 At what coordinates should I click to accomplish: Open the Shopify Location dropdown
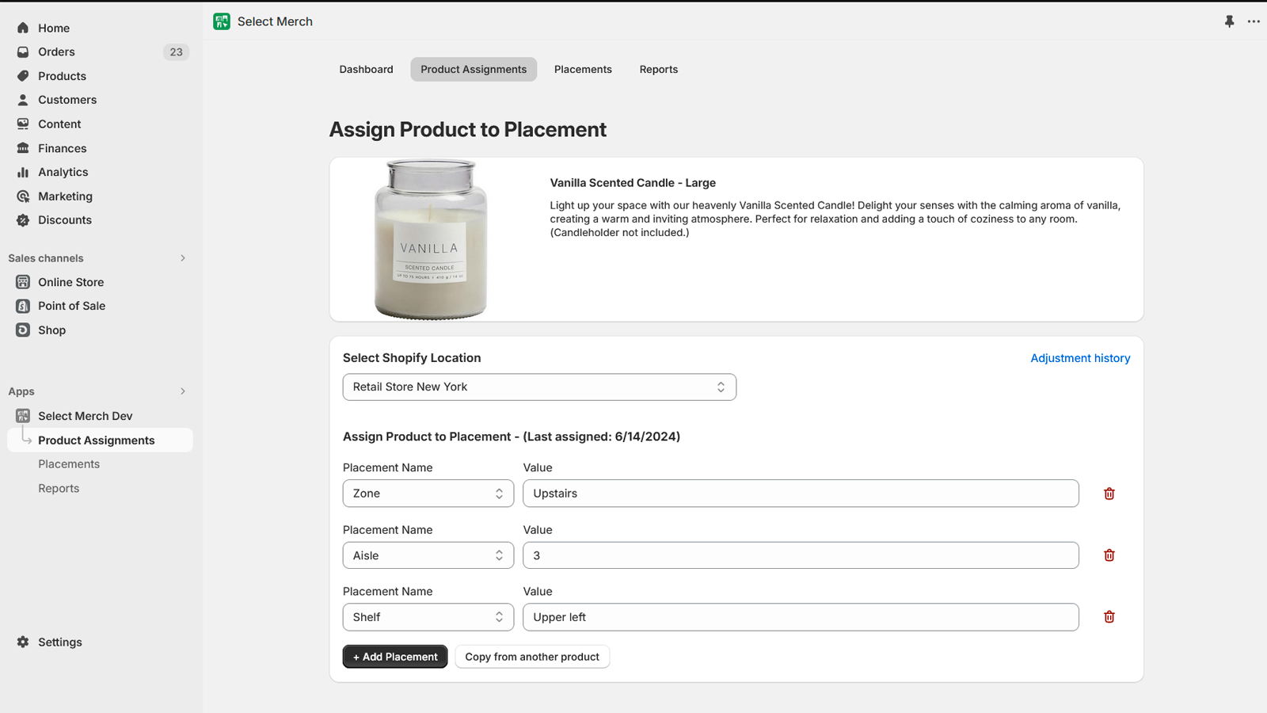click(539, 387)
